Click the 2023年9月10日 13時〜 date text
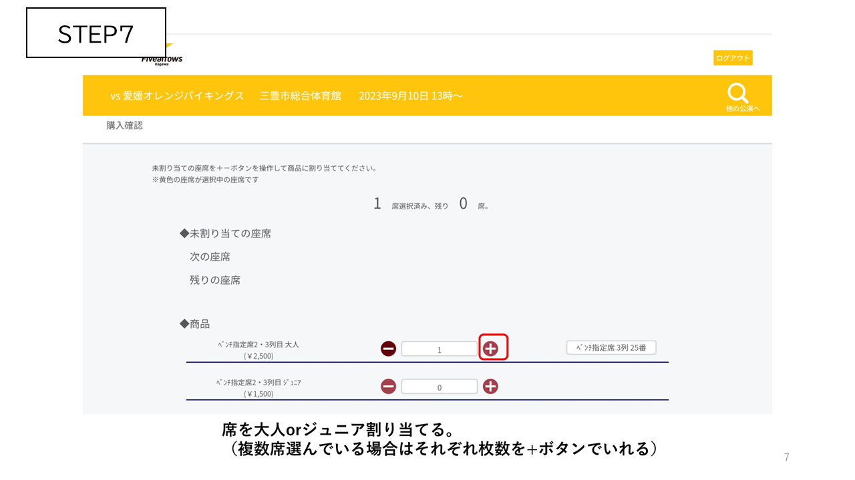This screenshot has height=480, width=855. tap(411, 96)
